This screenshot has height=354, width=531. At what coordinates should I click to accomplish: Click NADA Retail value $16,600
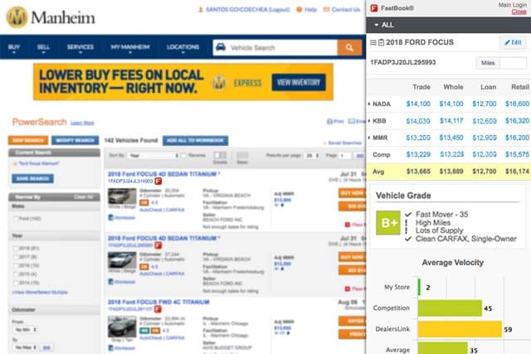(517, 104)
